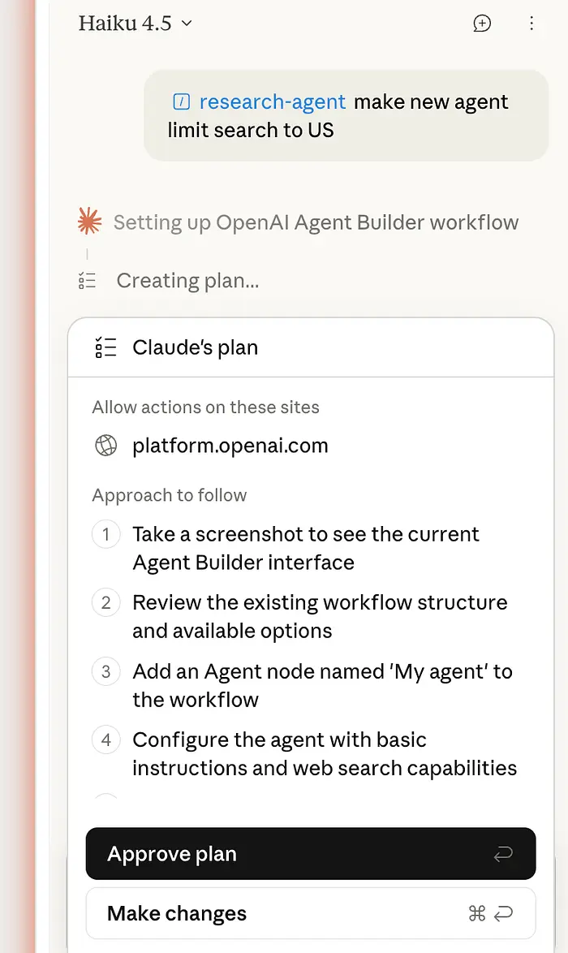Click the checklist icon beside Creating plan
568x953 pixels.
[88, 281]
